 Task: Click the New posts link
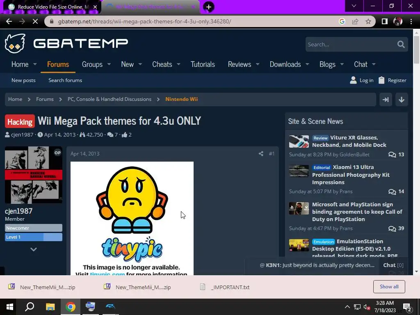coord(23,80)
